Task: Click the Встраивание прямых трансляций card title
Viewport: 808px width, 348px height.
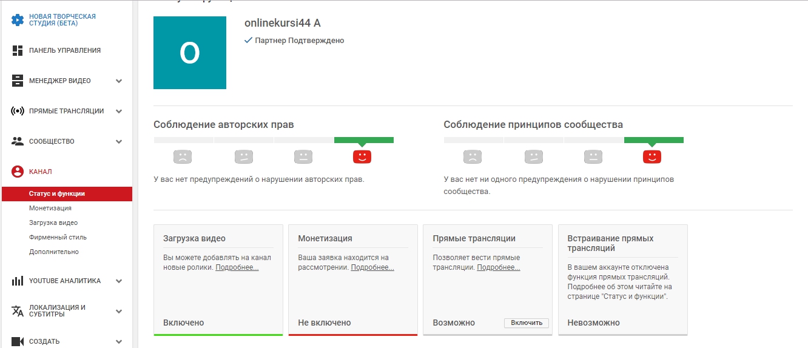Action: (x=611, y=243)
